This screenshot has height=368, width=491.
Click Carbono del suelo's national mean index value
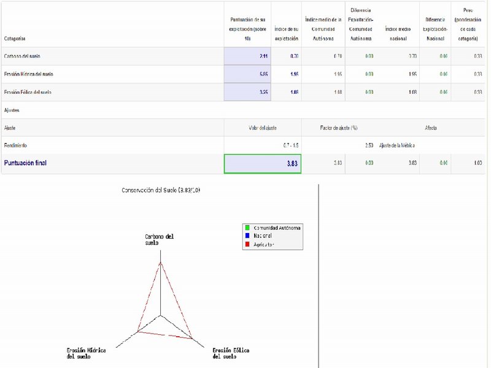click(412, 56)
